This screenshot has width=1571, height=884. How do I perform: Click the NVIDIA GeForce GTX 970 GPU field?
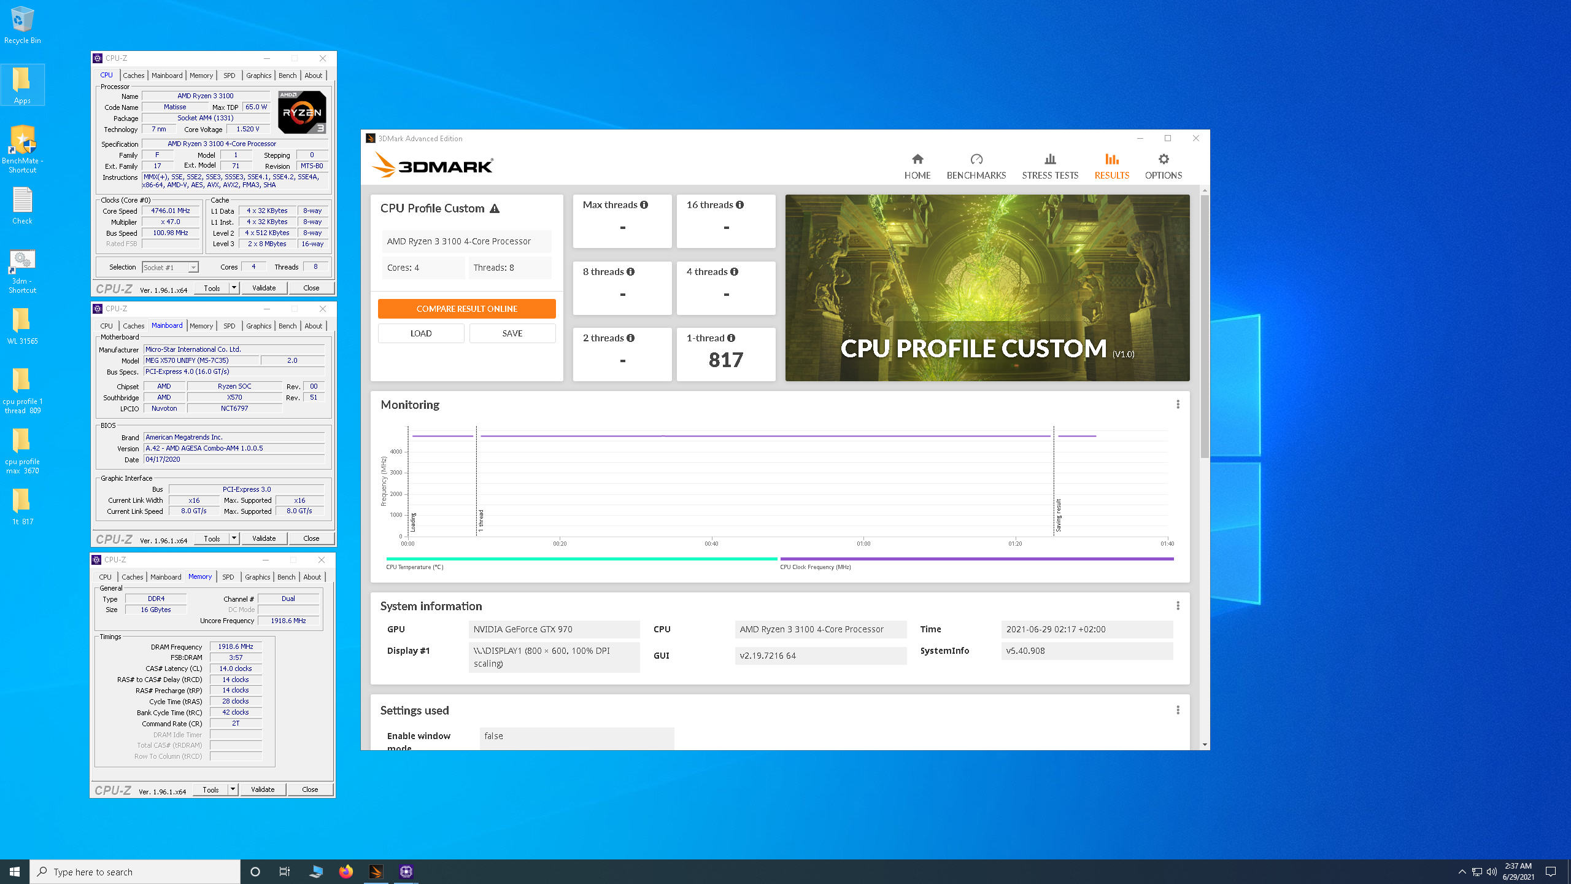[x=554, y=629]
